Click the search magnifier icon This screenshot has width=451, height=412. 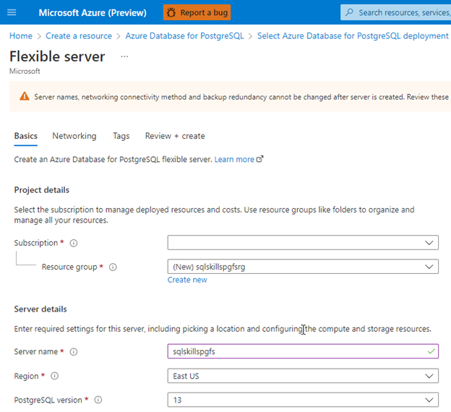click(x=349, y=12)
